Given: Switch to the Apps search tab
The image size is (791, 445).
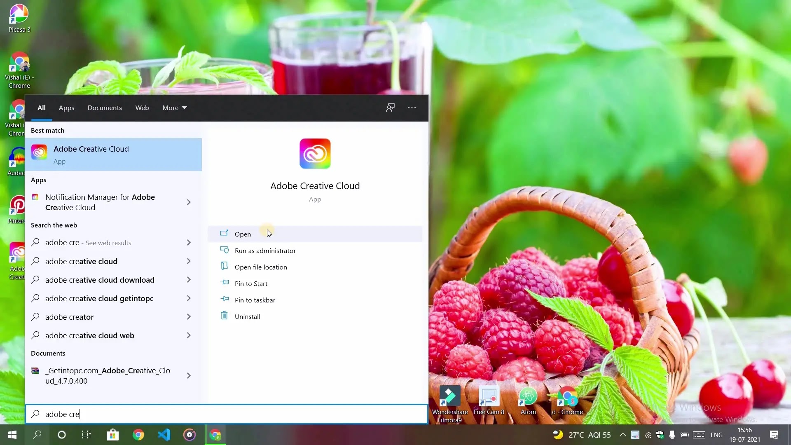Looking at the screenshot, I should coord(66,108).
